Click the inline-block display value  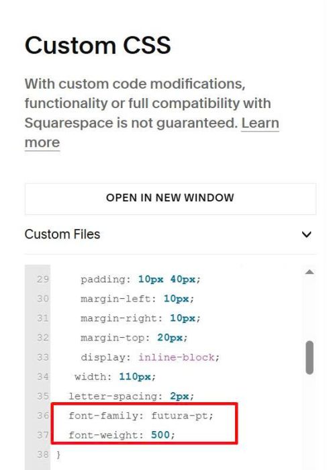[177, 357]
